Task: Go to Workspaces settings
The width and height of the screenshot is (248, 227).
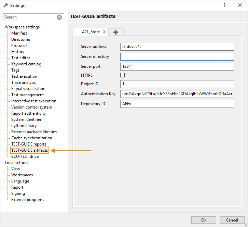Action: tap(22, 175)
